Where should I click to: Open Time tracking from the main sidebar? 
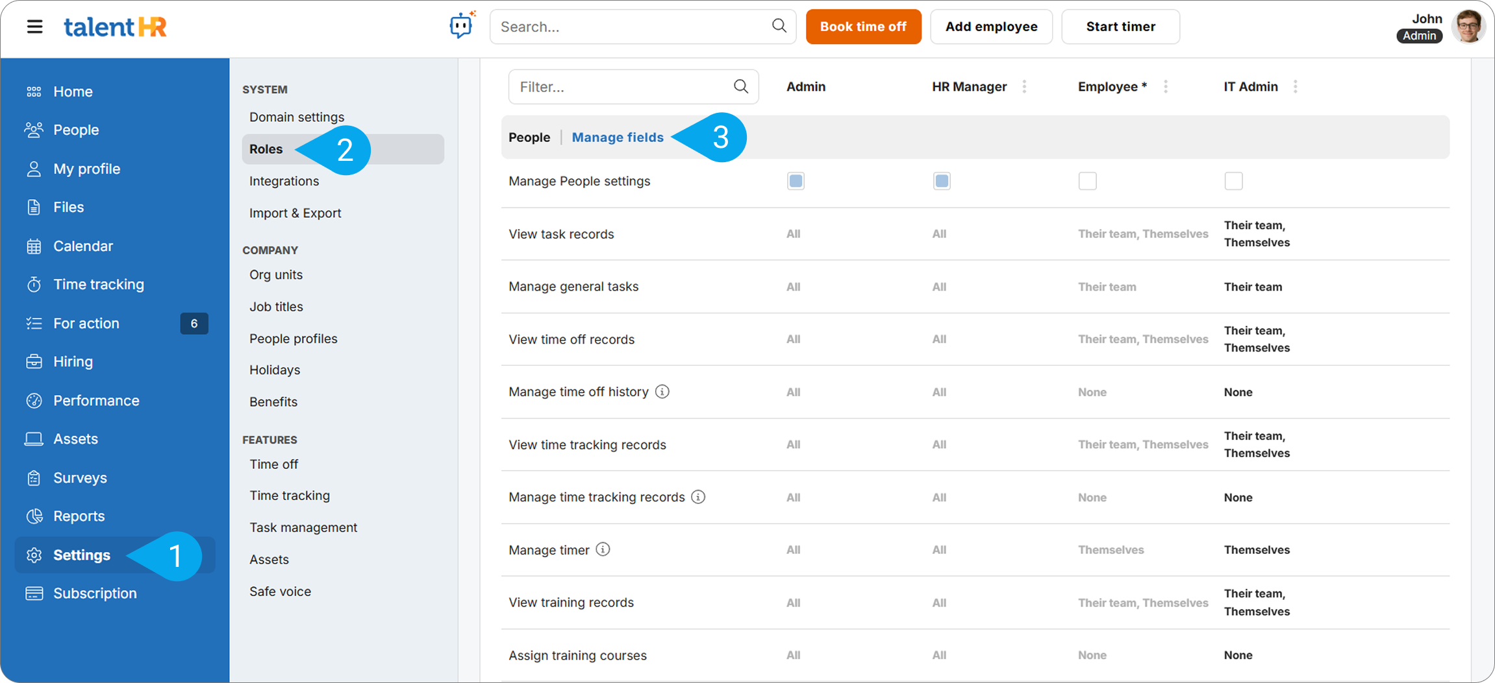(x=98, y=284)
